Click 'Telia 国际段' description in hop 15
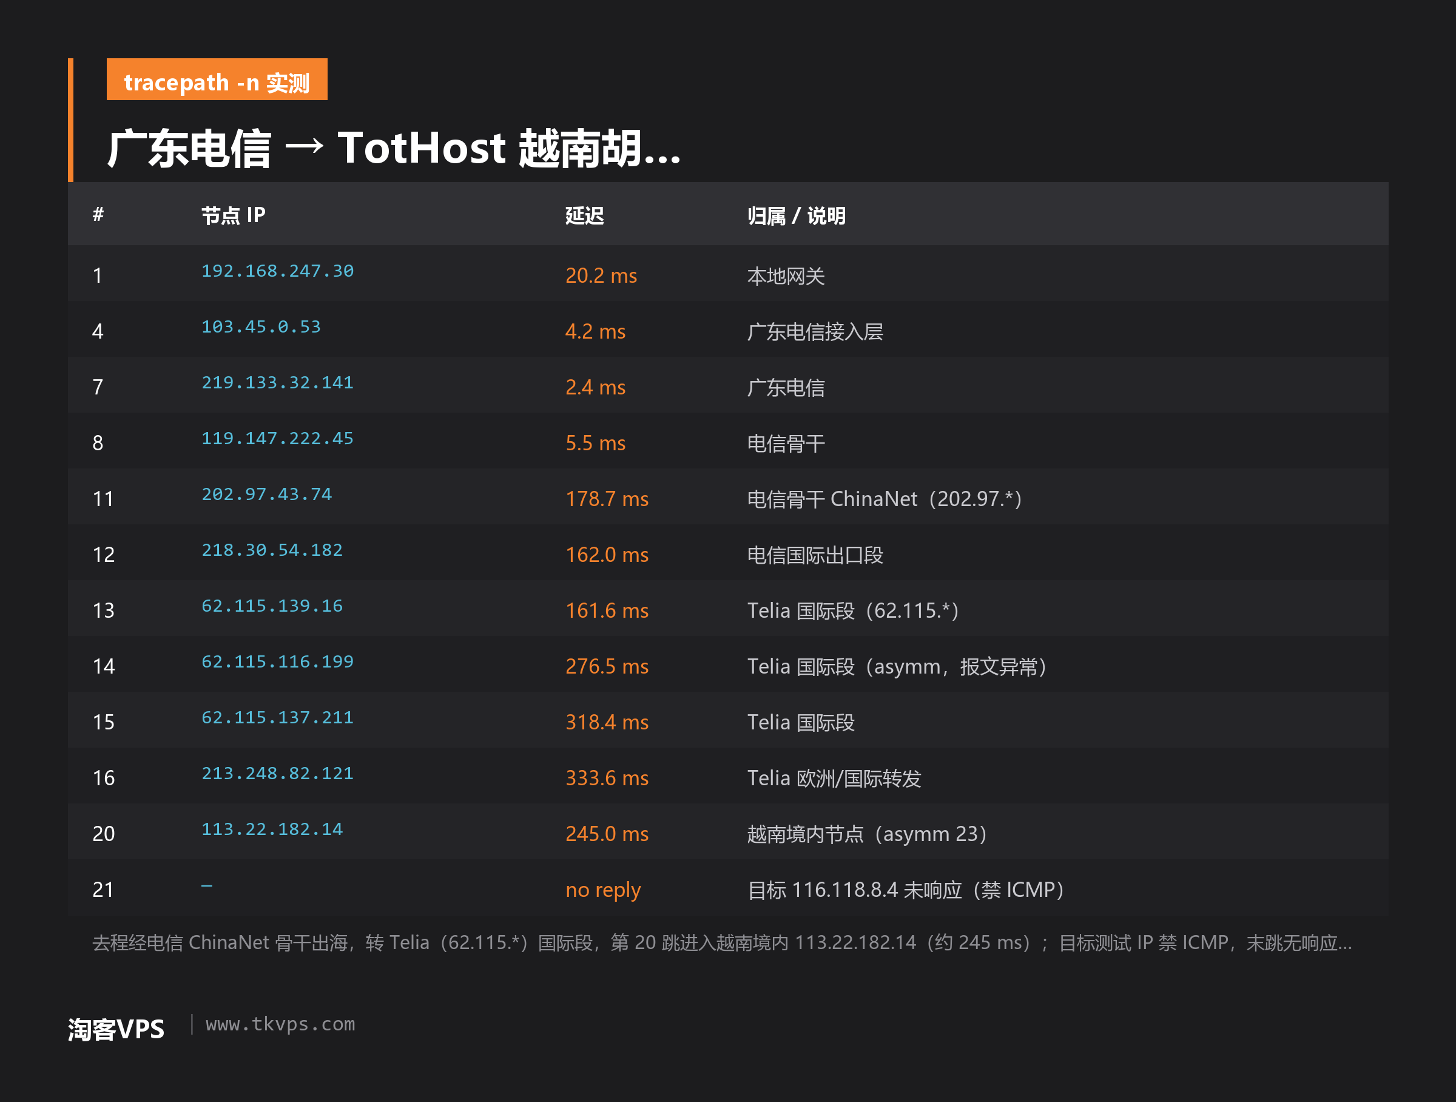This screenshot has height=1102, width=1456. (x=801, y=723)
